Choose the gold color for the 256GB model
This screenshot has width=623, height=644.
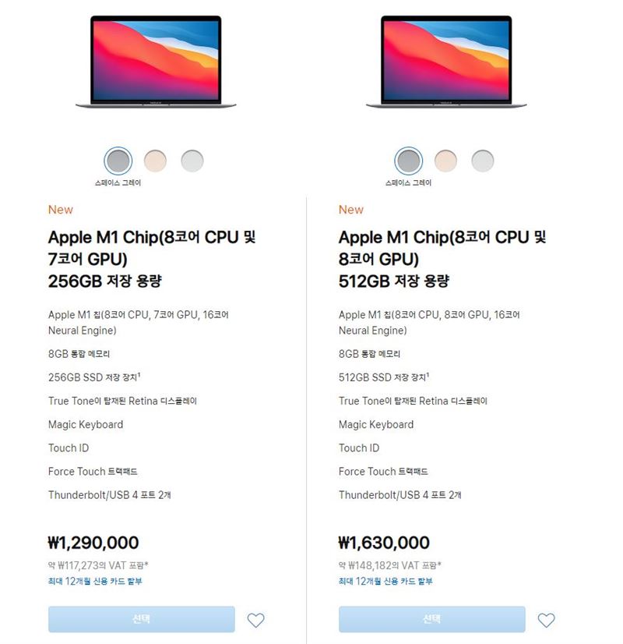coord(155,161)
